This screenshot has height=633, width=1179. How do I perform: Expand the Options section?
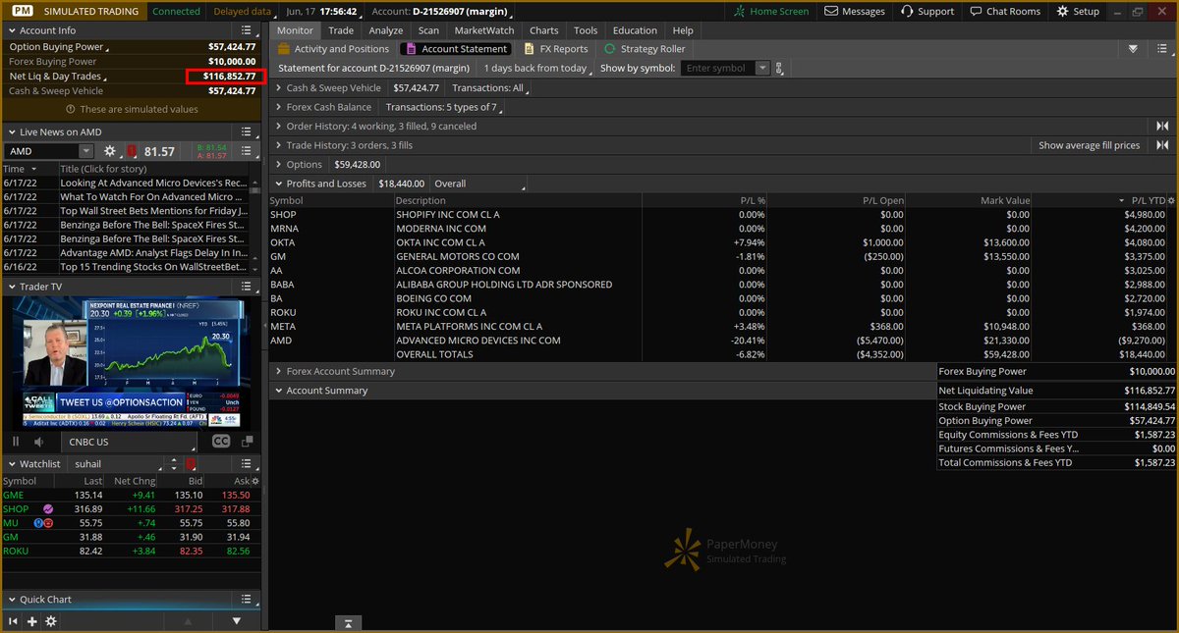(x=278, y=164)
